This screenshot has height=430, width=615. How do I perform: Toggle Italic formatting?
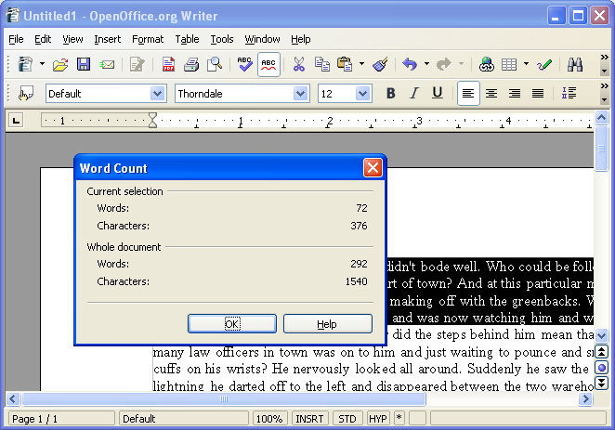coord(413,93)
